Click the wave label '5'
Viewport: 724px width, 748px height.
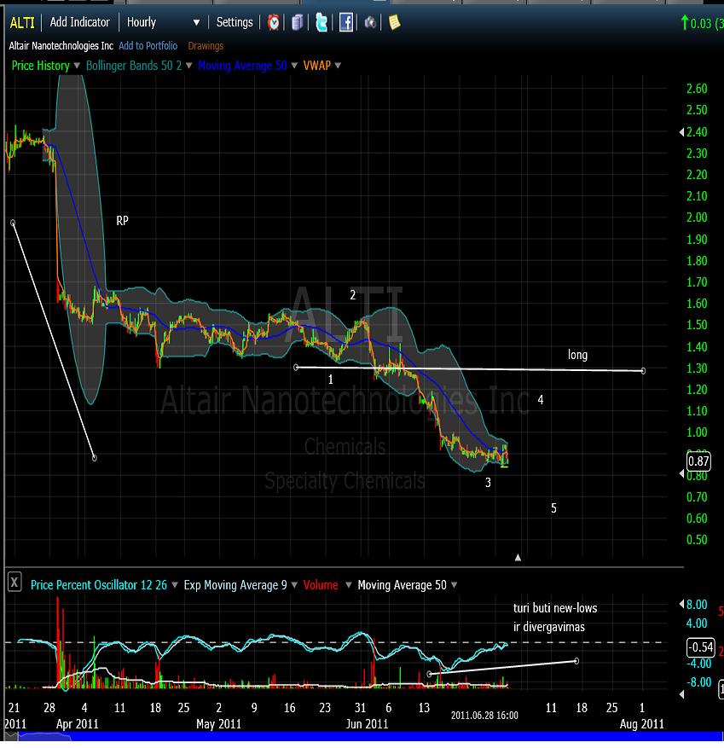553,508
